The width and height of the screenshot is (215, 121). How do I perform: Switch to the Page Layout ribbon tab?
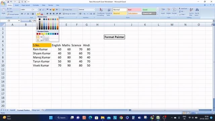pyautogui.click(x=26, y=5)
